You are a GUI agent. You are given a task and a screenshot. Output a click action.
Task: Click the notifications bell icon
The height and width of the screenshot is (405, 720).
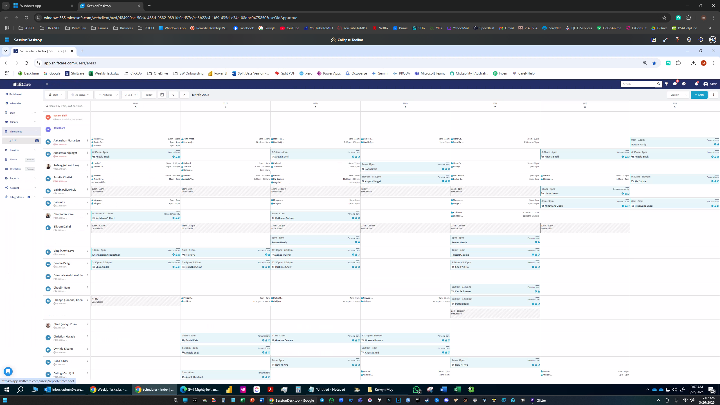click(x=696, y=84)
